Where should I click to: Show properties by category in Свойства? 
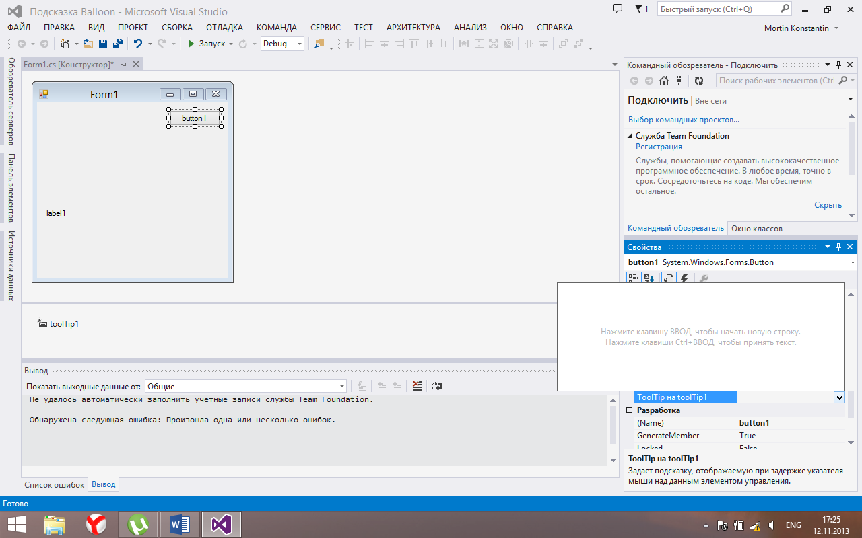click(634, 278)
